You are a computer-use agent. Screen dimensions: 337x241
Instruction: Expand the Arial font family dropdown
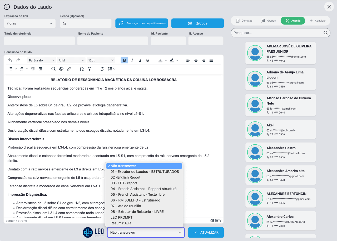(71, 60)
